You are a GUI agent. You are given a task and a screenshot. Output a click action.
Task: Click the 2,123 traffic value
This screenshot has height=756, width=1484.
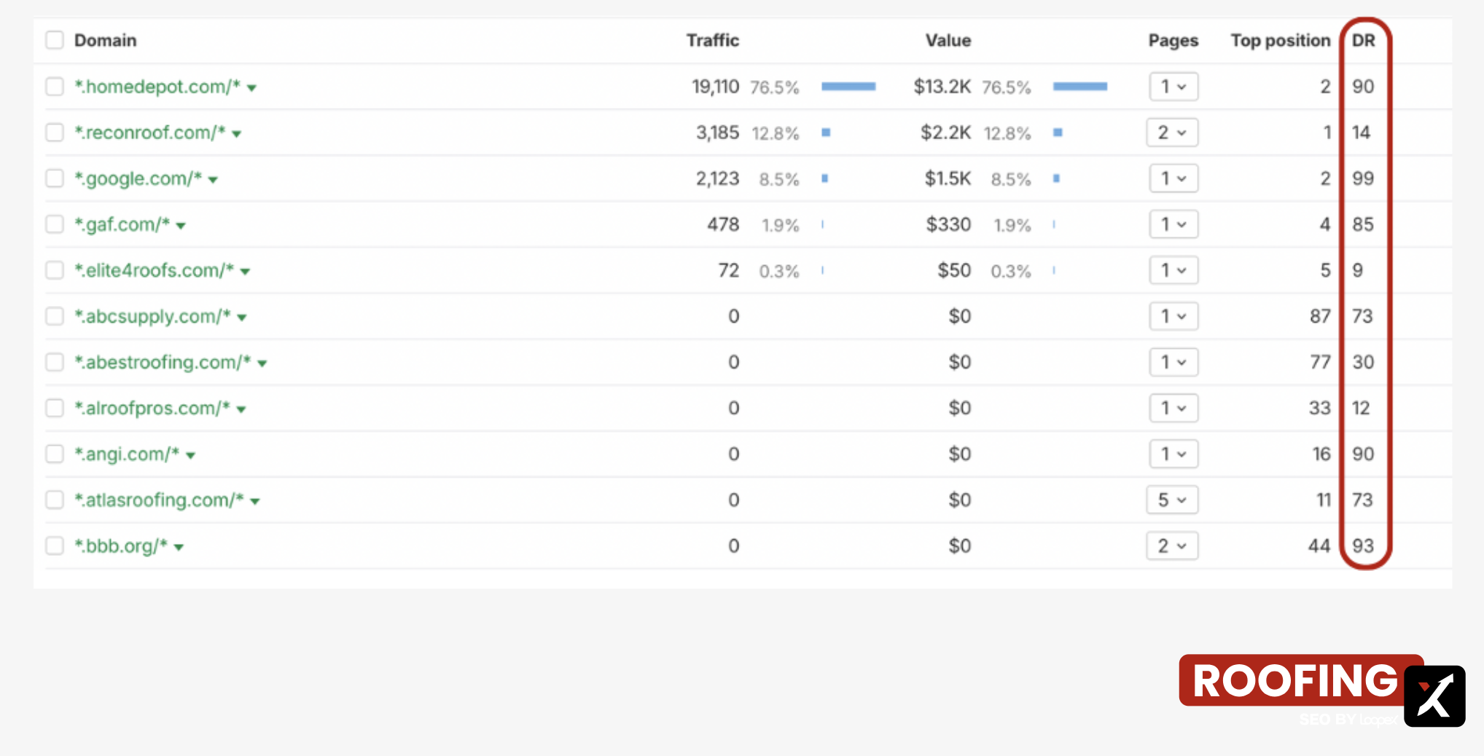[x=718, y=178]
